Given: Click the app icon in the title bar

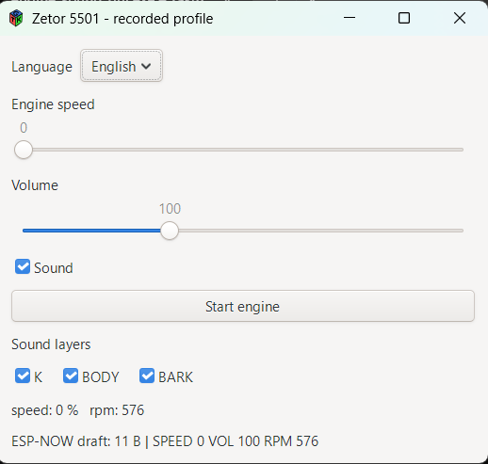Looking at the screenshot, I should [16, 18].
